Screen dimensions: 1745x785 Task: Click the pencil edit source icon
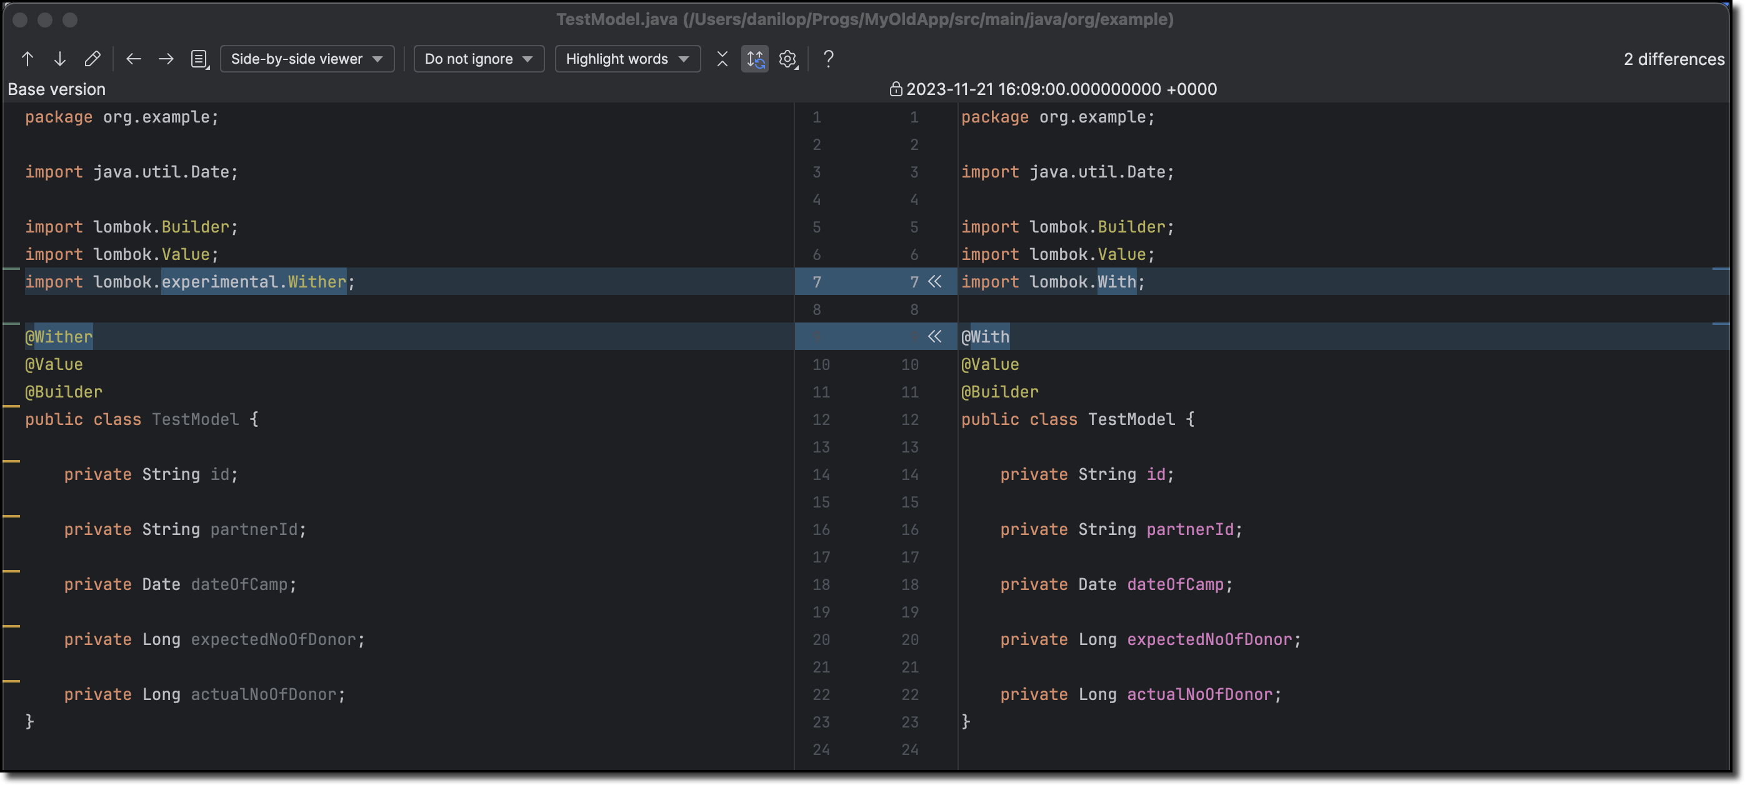(92, 59)
